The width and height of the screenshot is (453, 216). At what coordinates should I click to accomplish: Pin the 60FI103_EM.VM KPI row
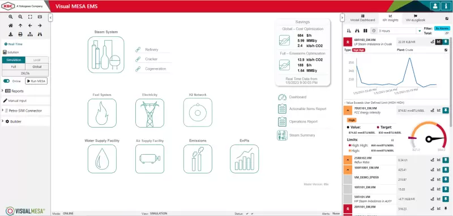[x=446, y=42]
